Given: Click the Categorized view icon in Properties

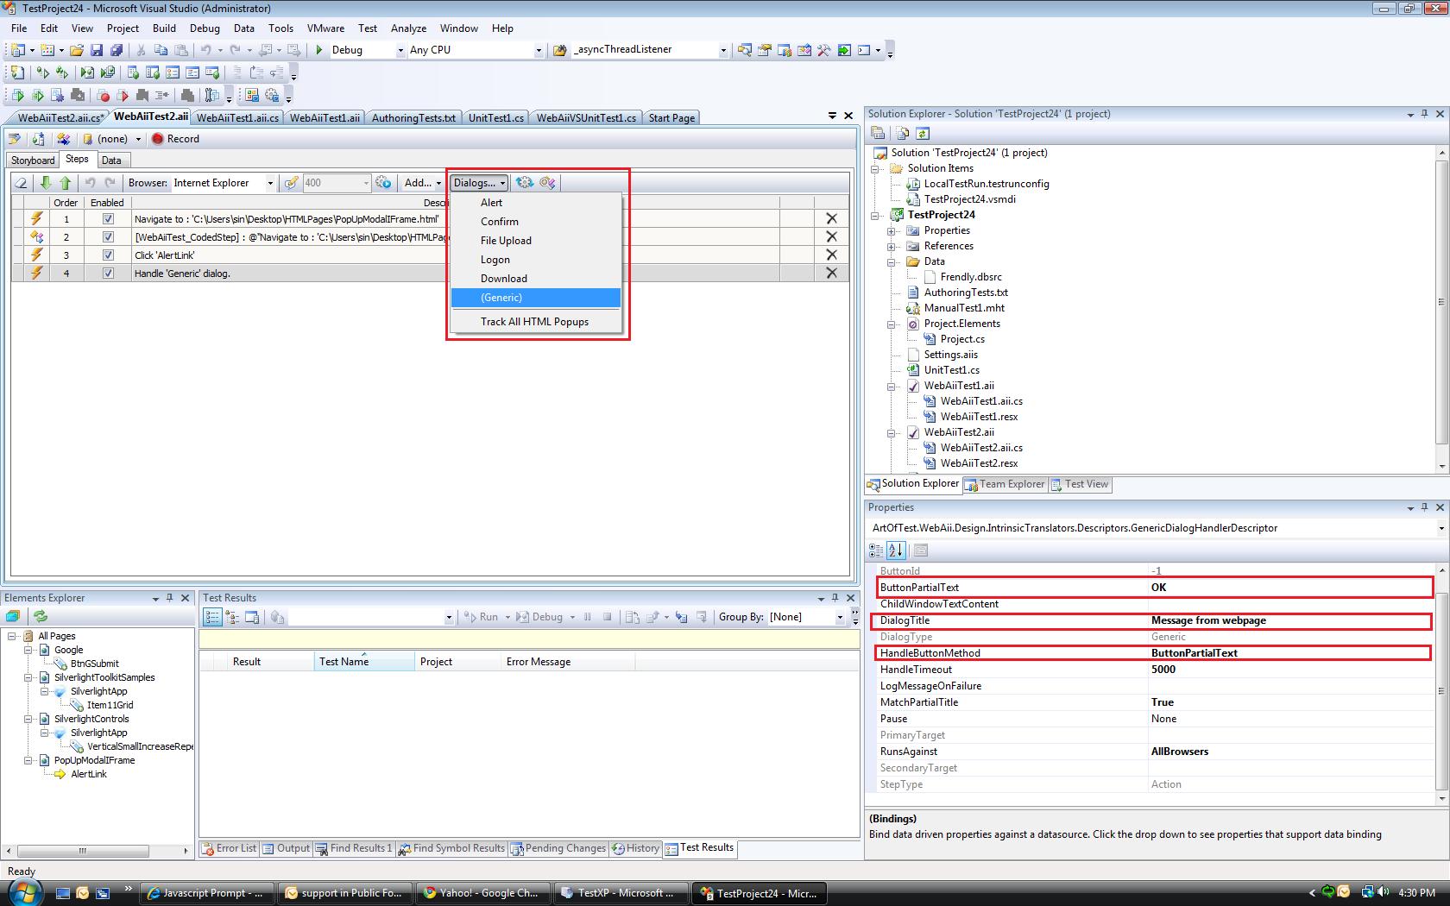Looking at the screenshot, I should click(x=876, y=551).
